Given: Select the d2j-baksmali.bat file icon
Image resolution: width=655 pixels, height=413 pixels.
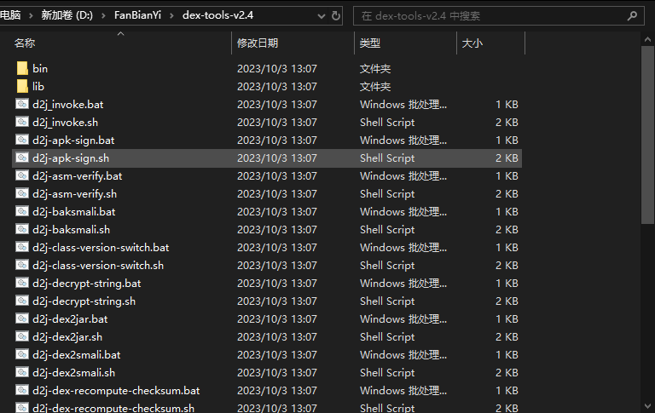Looking at the screenshot, I should [22, 211].
